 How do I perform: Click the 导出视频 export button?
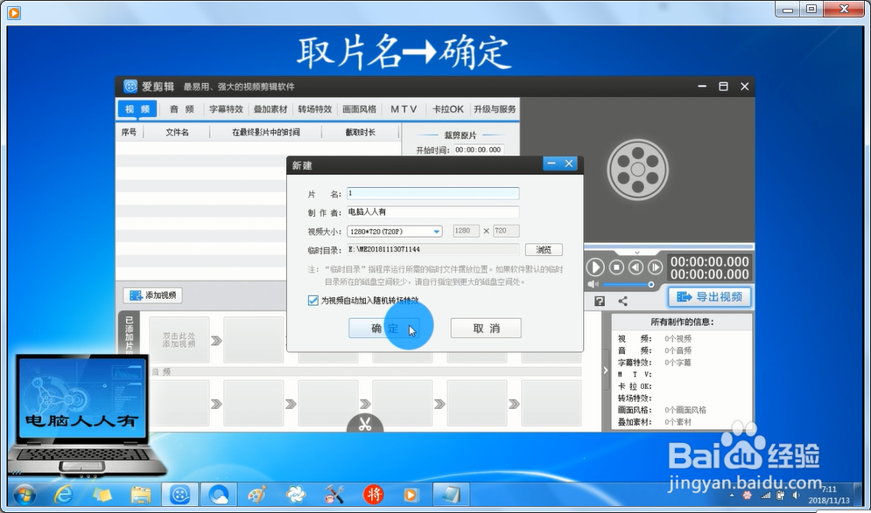click(709, 297)
